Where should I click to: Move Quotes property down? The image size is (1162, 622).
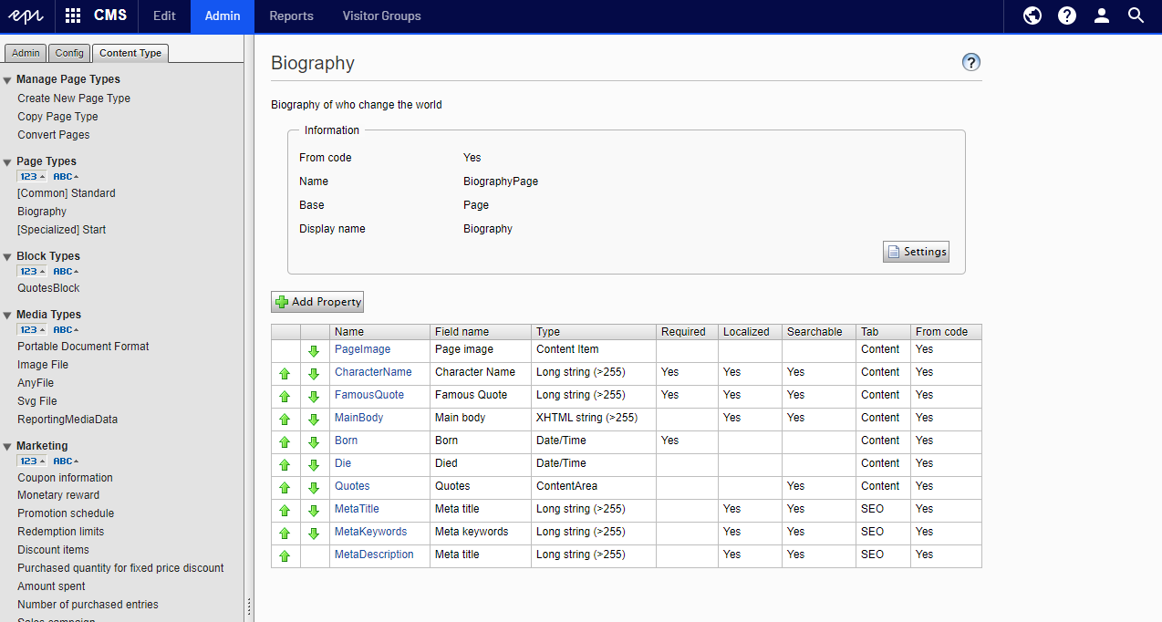[x=314, y=488]
